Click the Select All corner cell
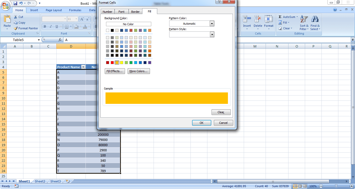Screen dimensions: 355x189 pos(3,46)
